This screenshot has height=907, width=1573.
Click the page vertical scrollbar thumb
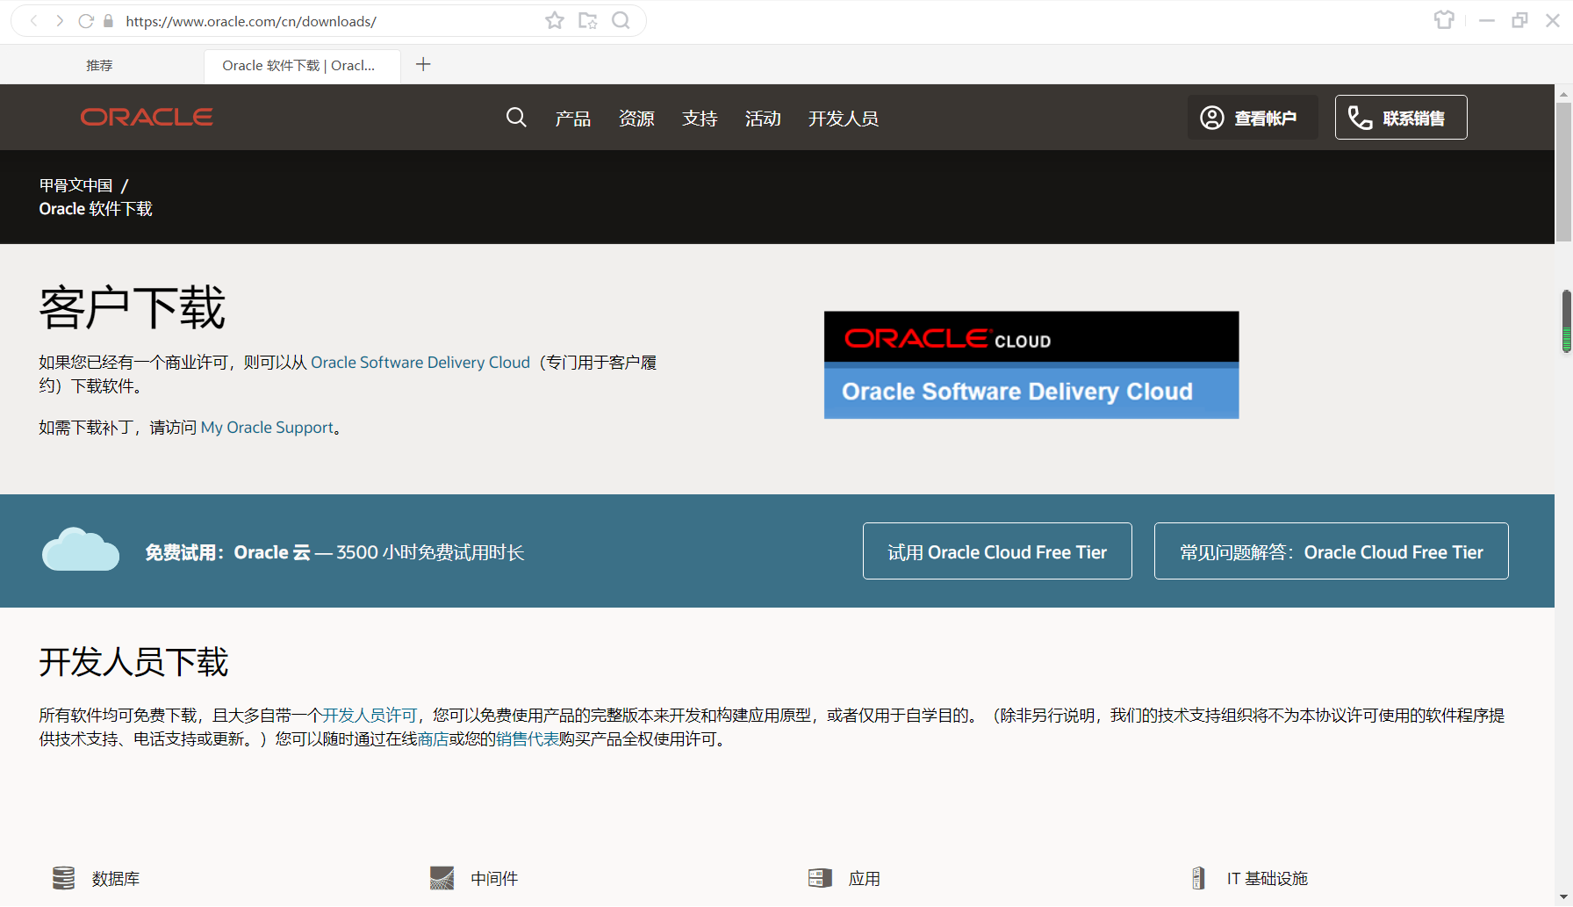click(x=1564, y=171)
